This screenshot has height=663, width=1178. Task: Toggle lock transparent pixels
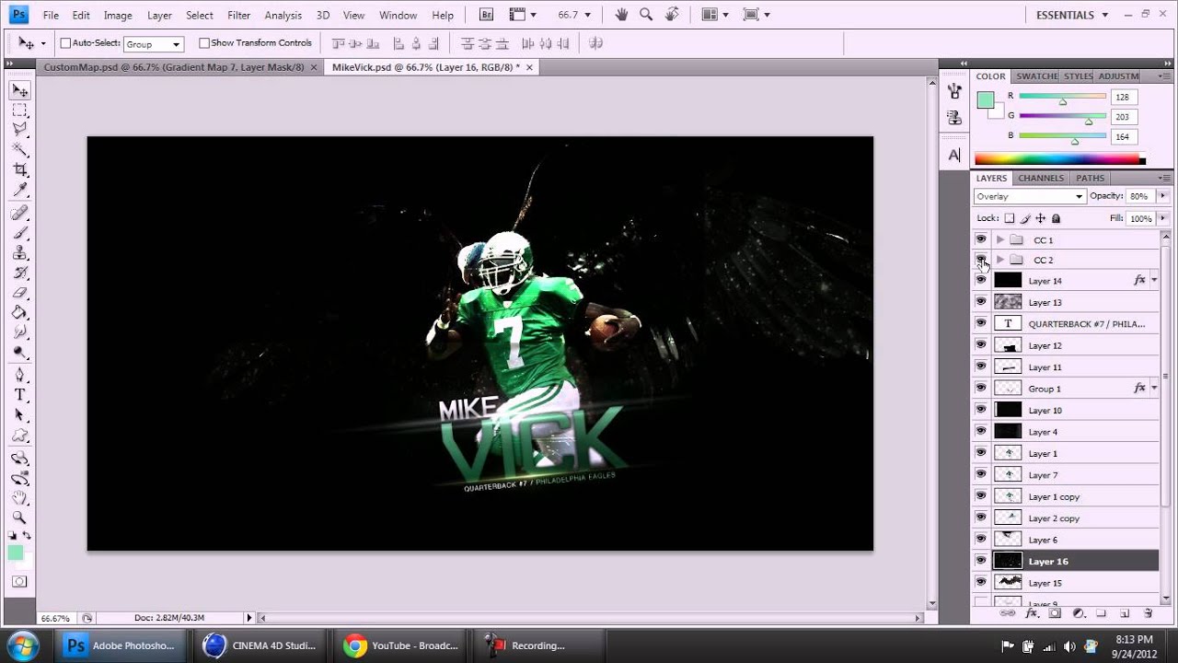pyautogui.click(x=1010, y=218)
